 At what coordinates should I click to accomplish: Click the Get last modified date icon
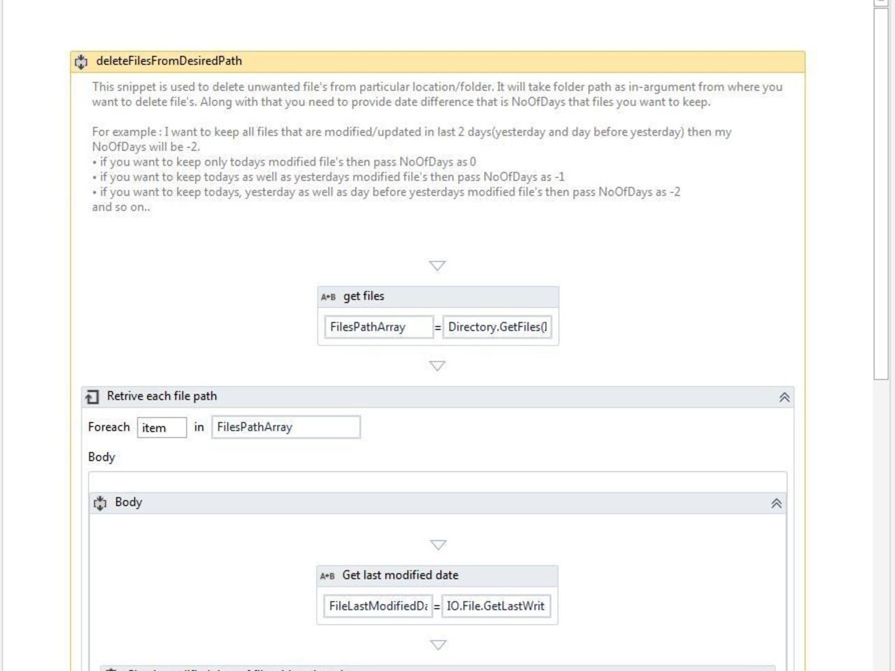click(x=327, y=576)
